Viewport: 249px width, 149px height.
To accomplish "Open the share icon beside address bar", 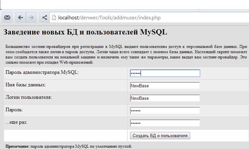I will pyautogui.click(x=44, y=18).
